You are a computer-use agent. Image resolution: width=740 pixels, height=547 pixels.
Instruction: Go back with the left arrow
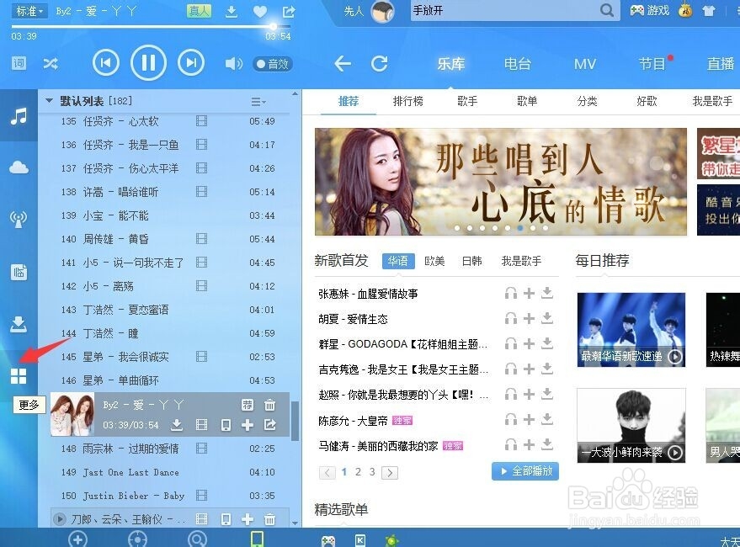[342, 63]
